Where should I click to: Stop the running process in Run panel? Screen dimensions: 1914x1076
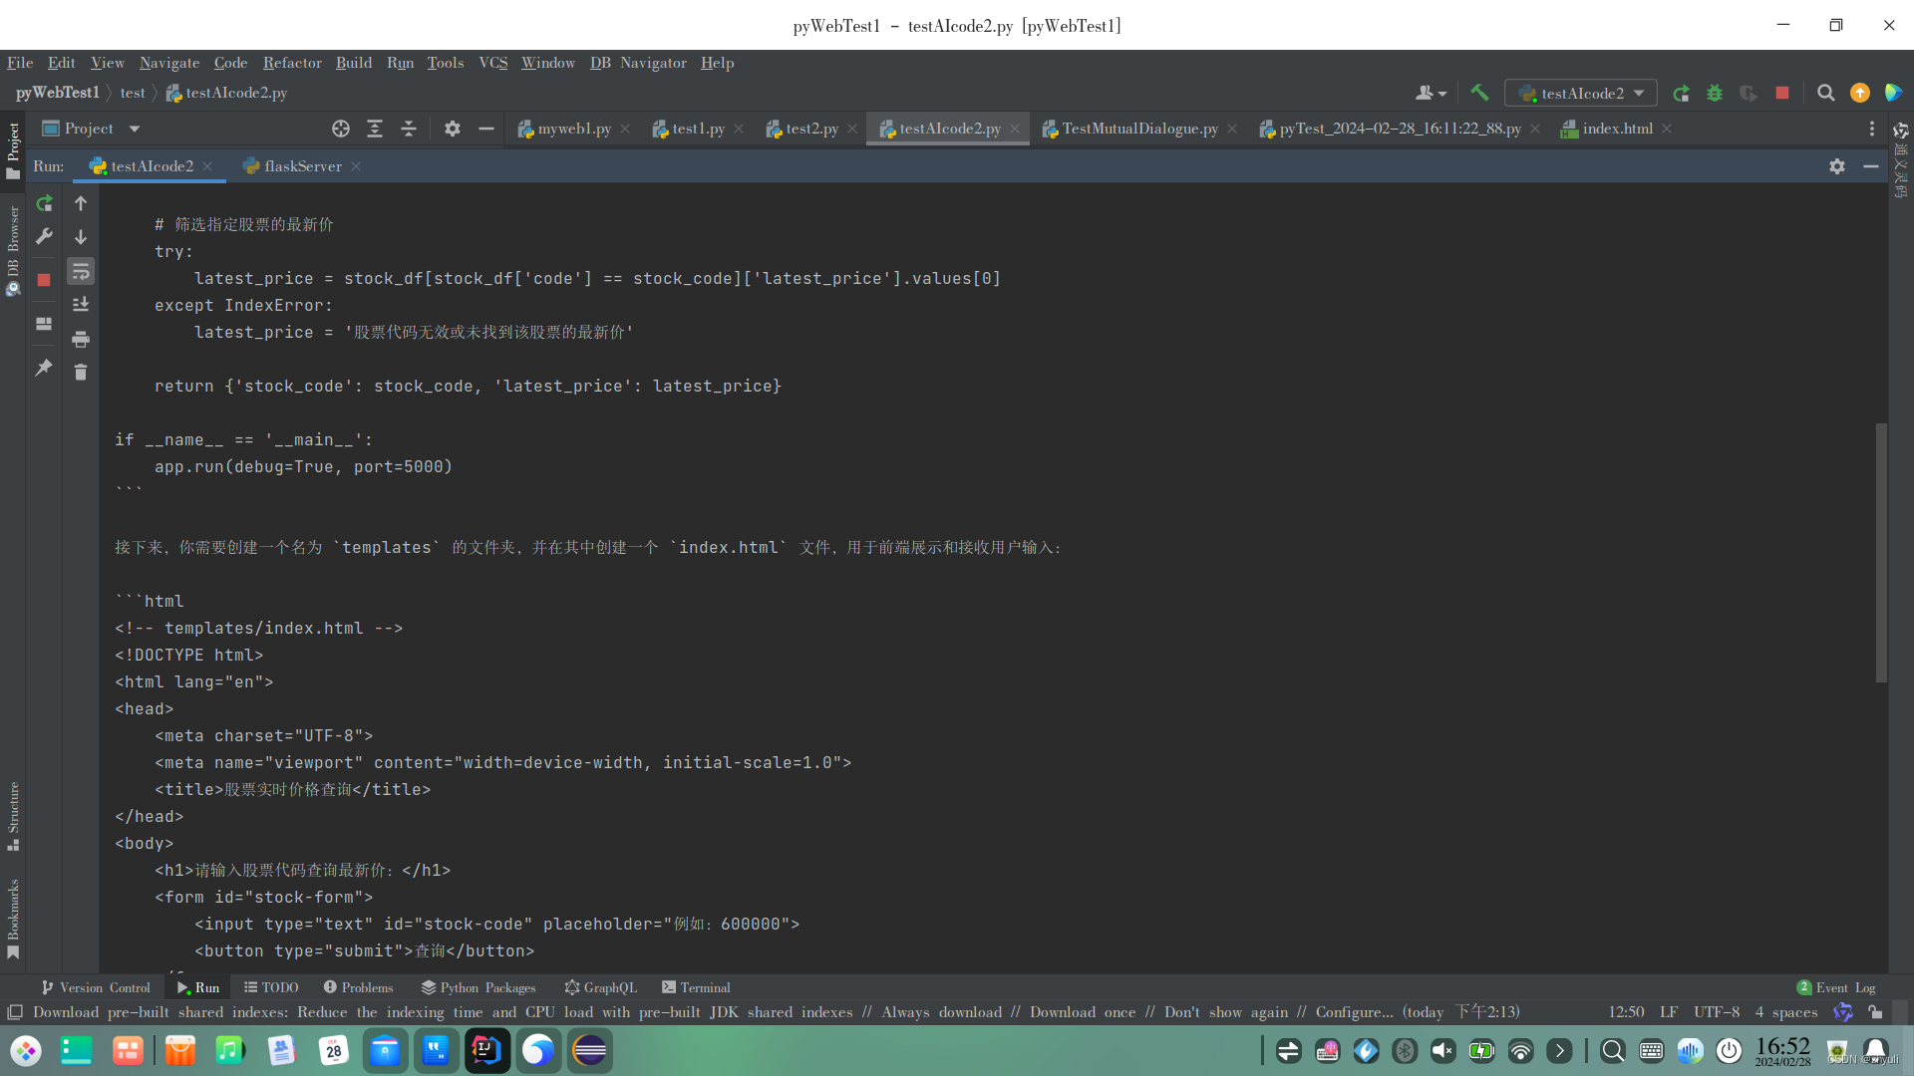(x=44, y=280)
